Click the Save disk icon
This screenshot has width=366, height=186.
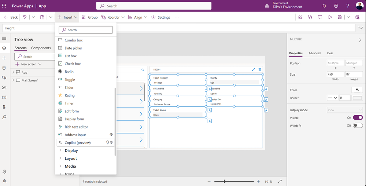[x=340, y=17]
